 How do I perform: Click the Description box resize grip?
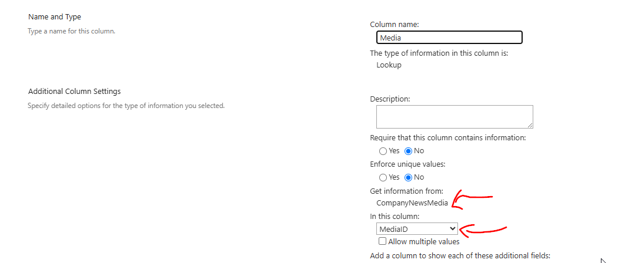(x=530, y=125)
